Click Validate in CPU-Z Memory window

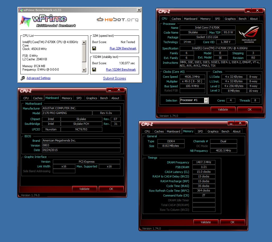206,222
